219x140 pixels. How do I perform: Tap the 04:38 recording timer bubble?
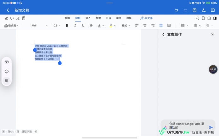tap(213, 69)
